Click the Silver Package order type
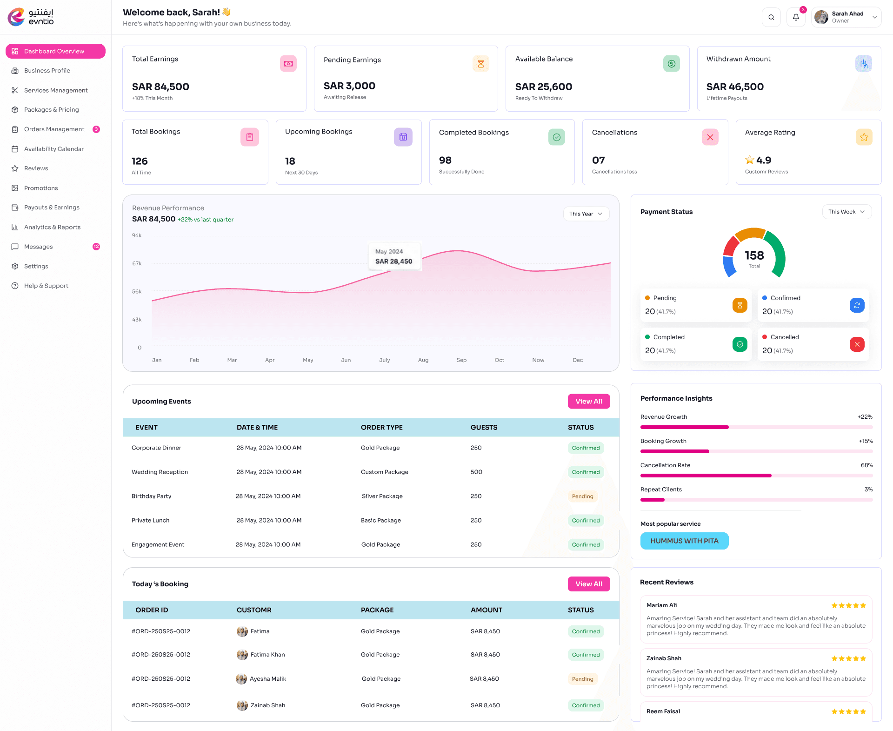Screen dimensions: 893x731 [x=382, y=496]
